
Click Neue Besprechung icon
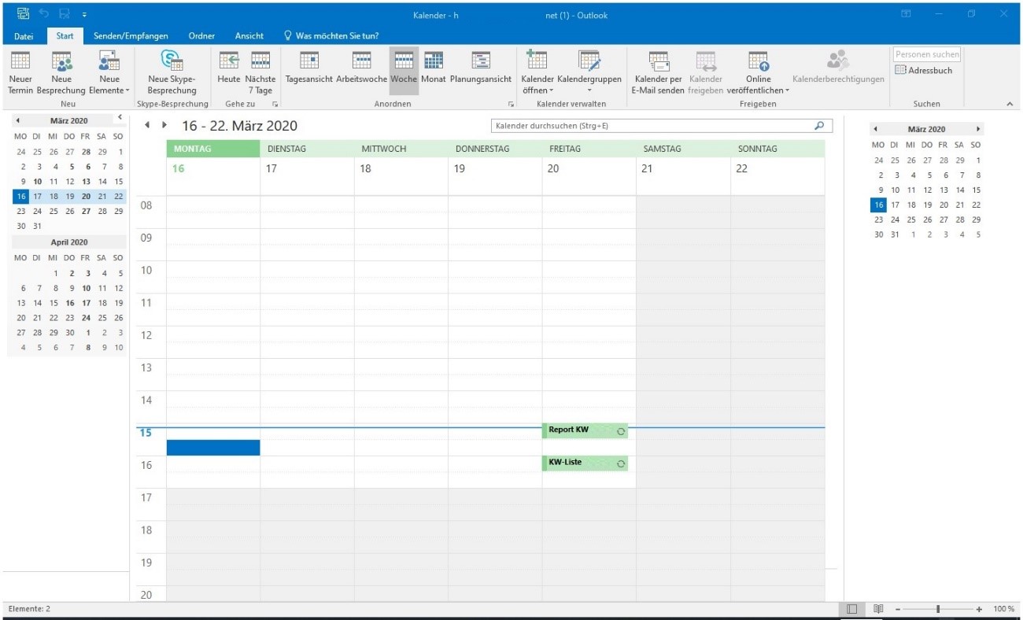pyautogui.click(x=61, y=61)
